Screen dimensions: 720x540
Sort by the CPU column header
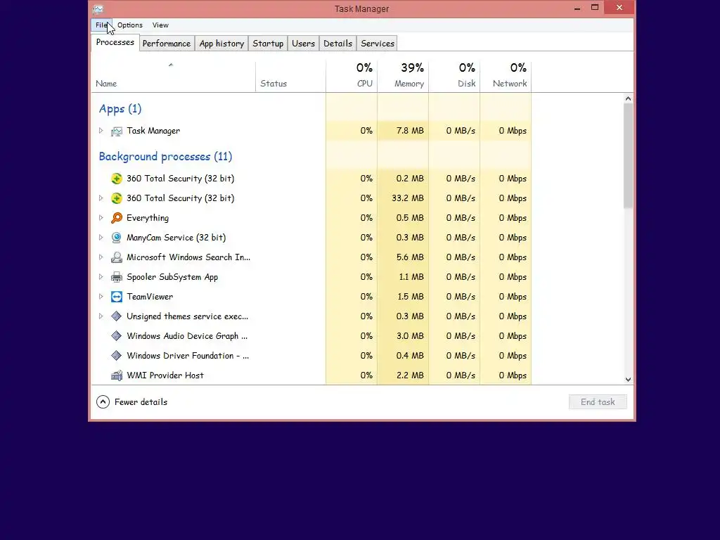pyautogui.click(x=352, y=76)
